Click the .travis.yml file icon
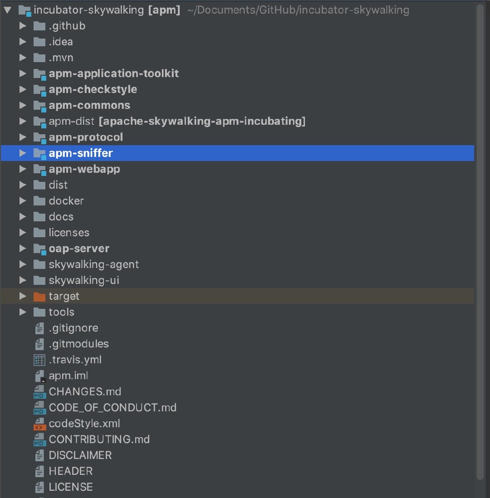The width and height of the screenshot is (490, 498). click(x=40, y=360)
